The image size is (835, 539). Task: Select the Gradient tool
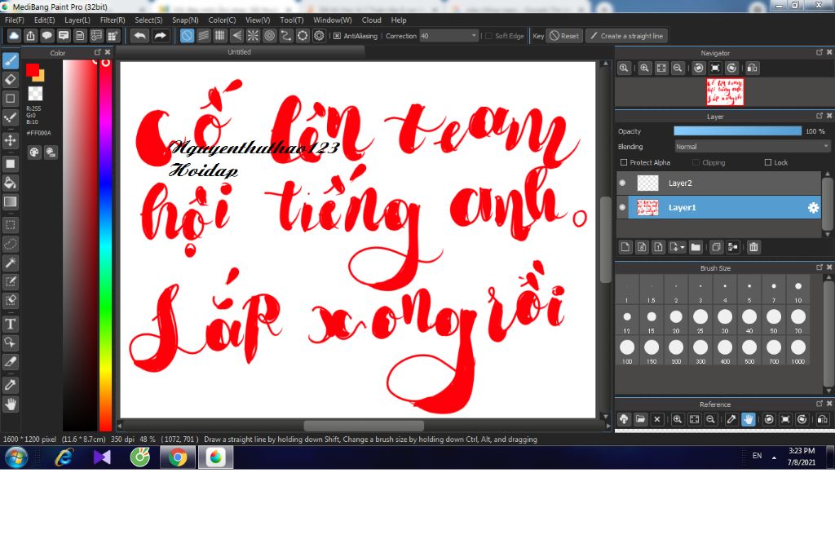point(10,202)
